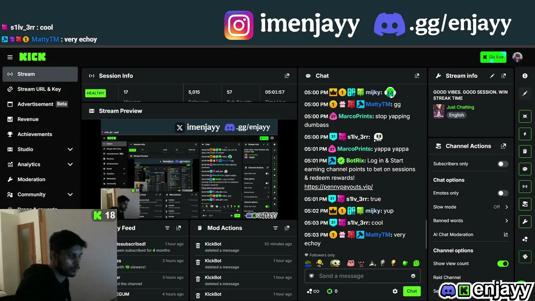Edit stream info with the pencil icon
The height and width of the screenshot is (301, 535).
tap(492, 76)
